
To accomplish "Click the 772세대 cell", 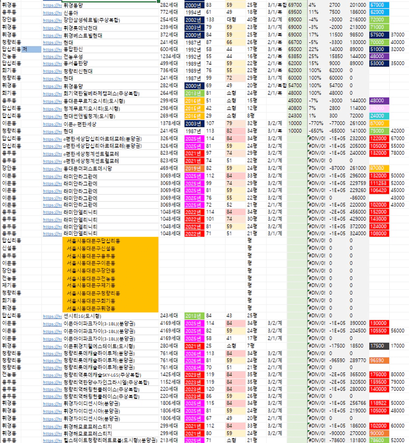I will [171, 12].
